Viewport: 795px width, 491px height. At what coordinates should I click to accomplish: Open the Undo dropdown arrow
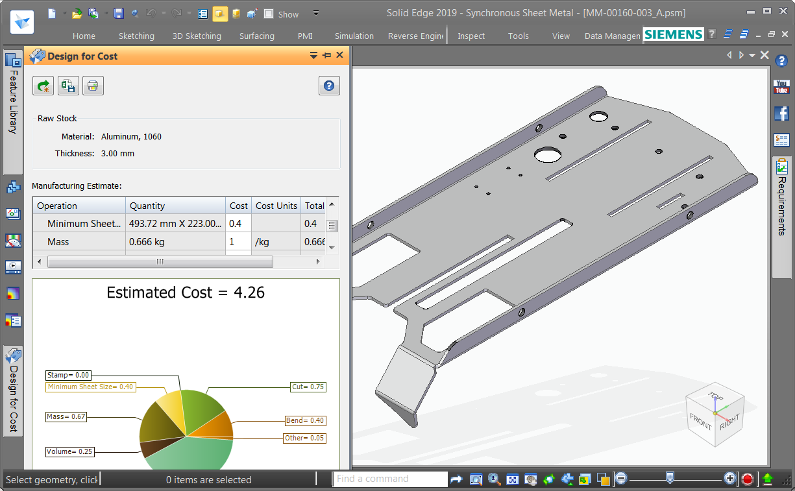[163, 13]
